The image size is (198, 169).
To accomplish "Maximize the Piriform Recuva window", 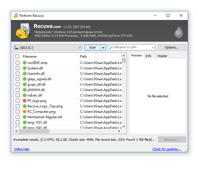I will (168, 15).
